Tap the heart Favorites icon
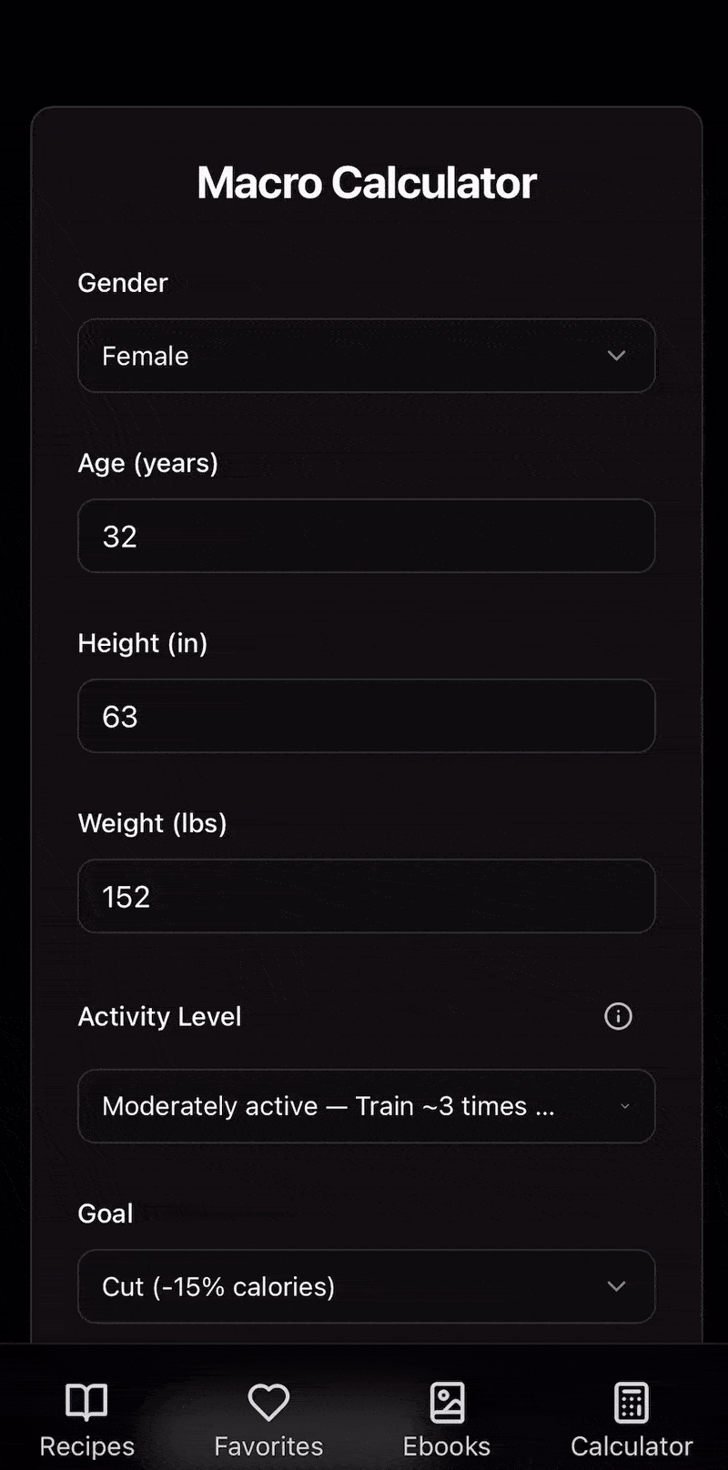 pyautogui.click(x=268, y=1402)
